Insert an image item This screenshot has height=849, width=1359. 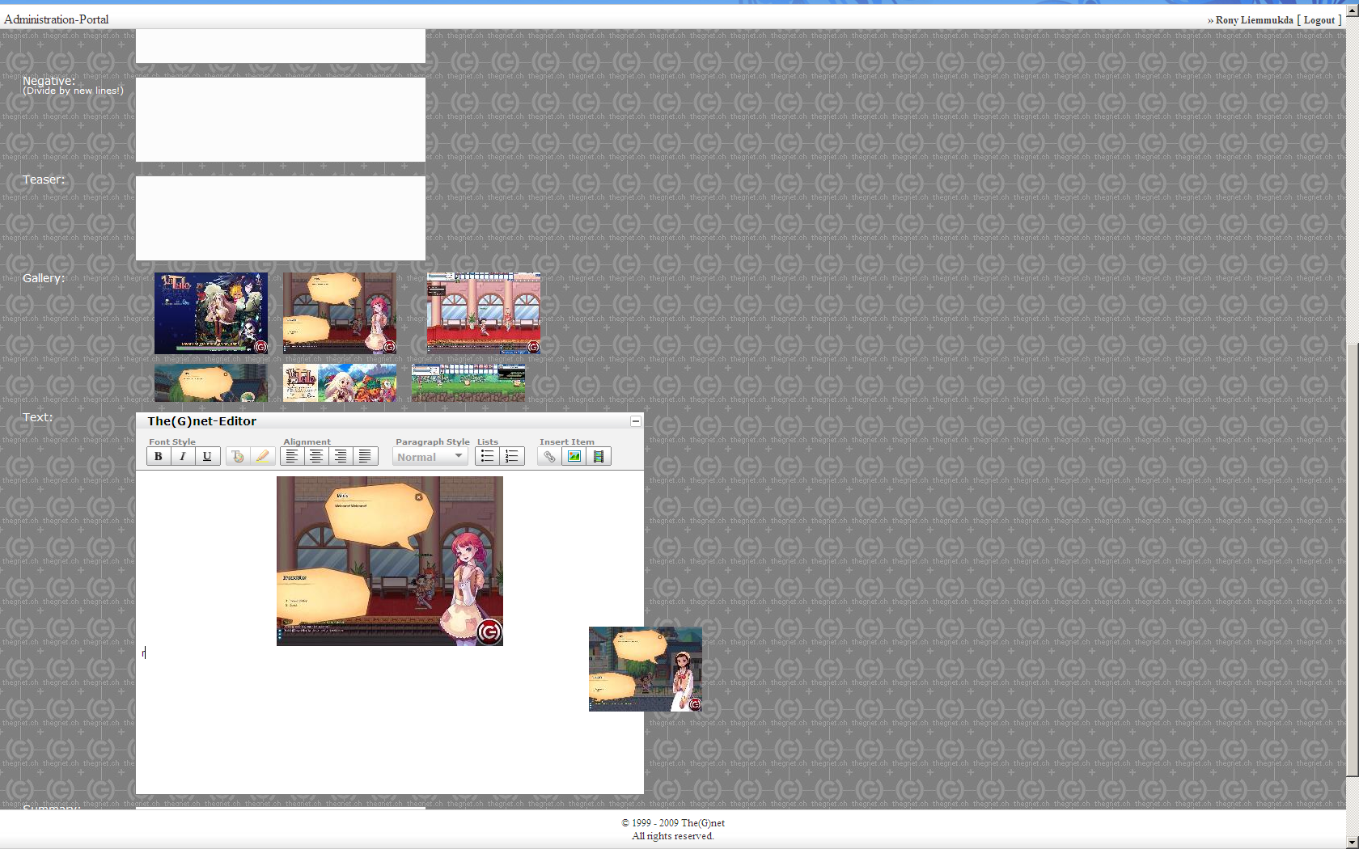[574, 457]
